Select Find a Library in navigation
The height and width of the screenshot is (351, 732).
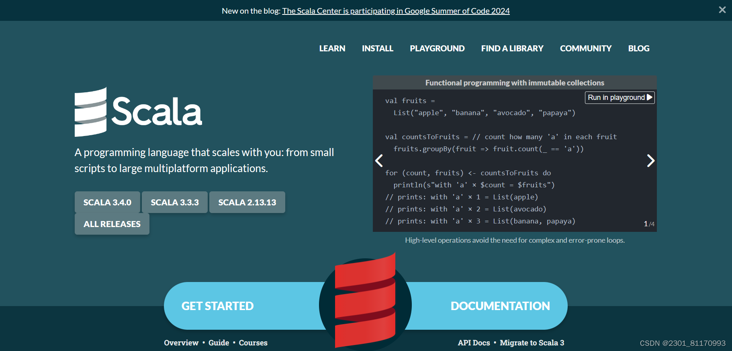[512, 49]
